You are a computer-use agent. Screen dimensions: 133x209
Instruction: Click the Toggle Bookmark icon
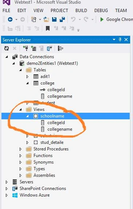click(48, 29)
